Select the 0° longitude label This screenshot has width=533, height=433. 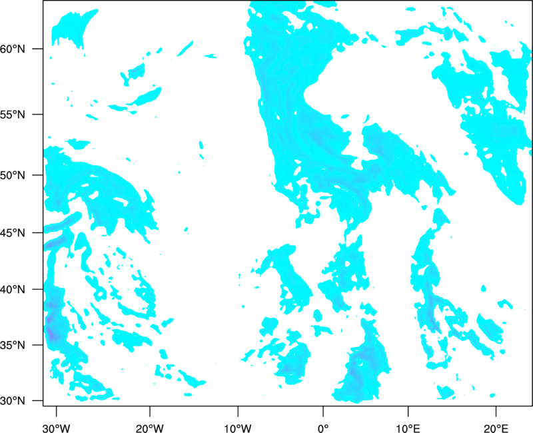[323, 428]
